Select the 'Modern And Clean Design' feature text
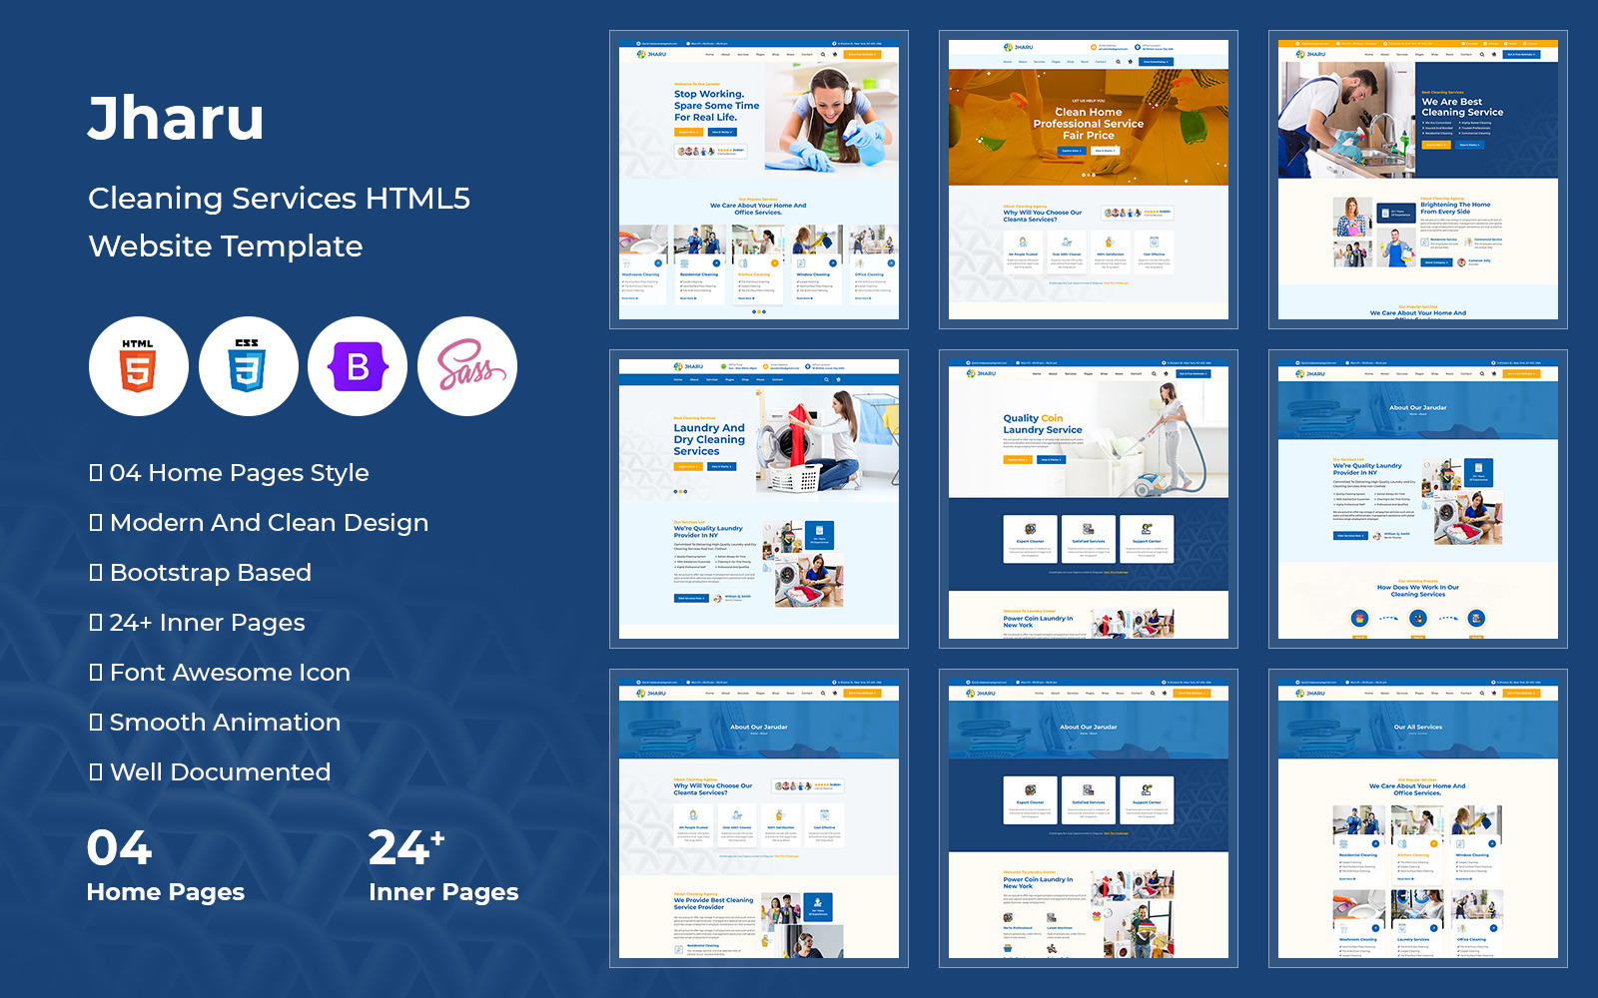 [269, 523]
